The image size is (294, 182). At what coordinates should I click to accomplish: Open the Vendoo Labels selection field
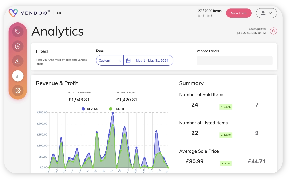234,61
